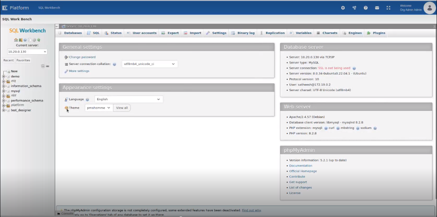
Task: Open phpMyAdmin documentation help icon in sidebar
Action: pos(25,40)
